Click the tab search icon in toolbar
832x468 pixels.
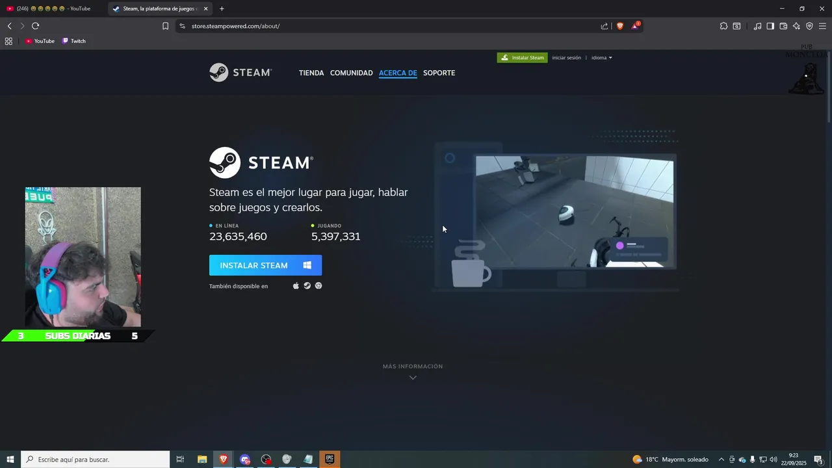coord(736,26)
